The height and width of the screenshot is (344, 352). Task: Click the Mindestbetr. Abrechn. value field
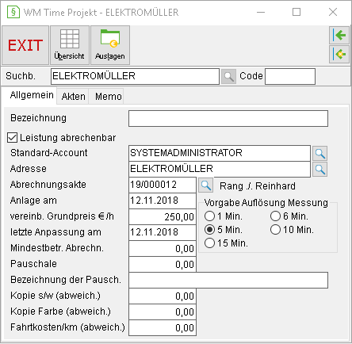pos(163,248)
